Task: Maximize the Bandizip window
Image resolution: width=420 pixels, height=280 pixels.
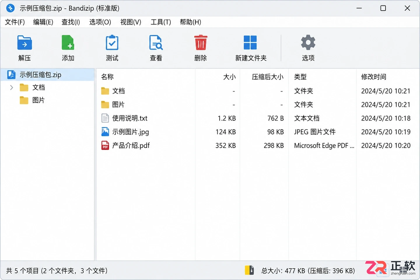Action: tap(383, 8)
